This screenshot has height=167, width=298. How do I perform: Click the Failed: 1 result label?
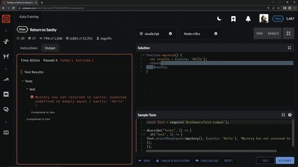pos(67,60)
